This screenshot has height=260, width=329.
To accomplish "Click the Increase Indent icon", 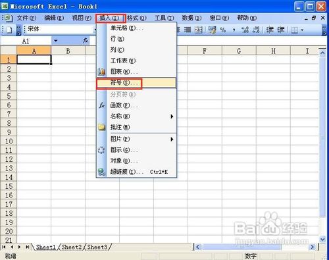I will coord(281,30).
